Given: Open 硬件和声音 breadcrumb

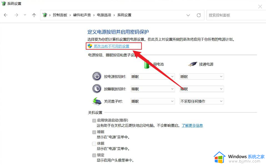Looking at the screenshot, I should click(82, 15).
